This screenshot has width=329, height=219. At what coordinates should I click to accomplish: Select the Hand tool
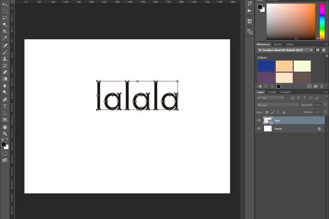[x=5, y=127]
